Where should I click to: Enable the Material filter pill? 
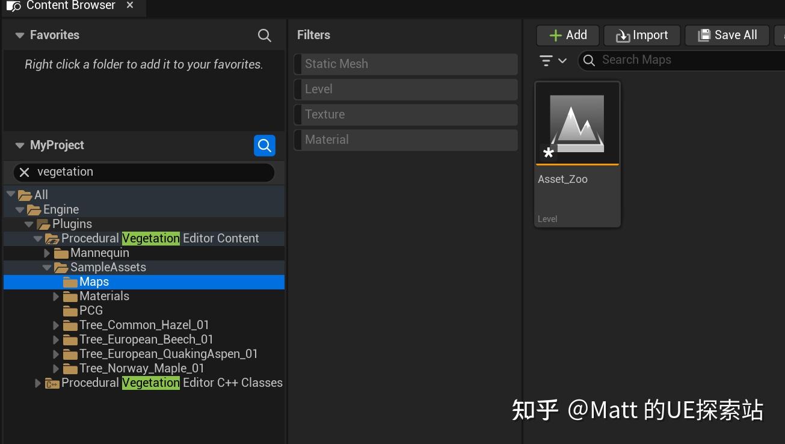[x=405, y=140]
